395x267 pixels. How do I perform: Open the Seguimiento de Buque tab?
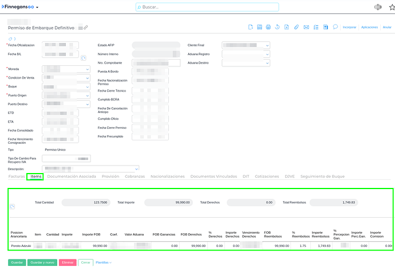click(x=322, y=176)
